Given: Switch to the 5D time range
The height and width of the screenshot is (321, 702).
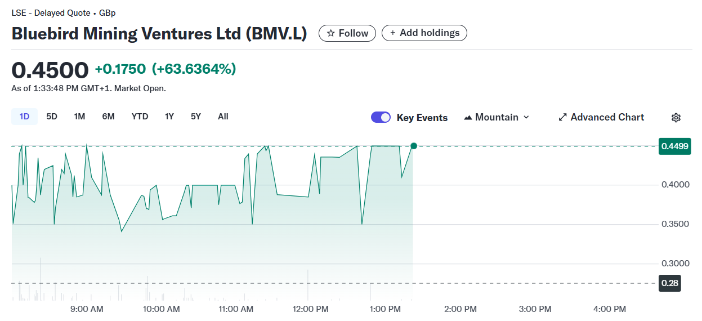Looking at the screenshot, I should 52,117.
